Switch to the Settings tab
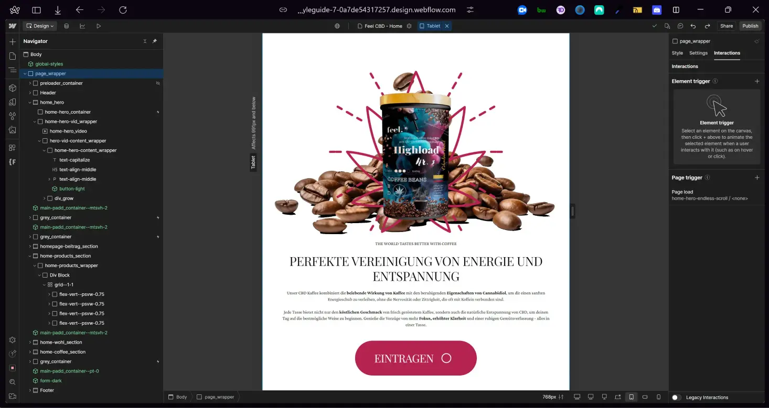Image resolution: width=769 pixels, height=408 pixels. click(x=698, y=53)
